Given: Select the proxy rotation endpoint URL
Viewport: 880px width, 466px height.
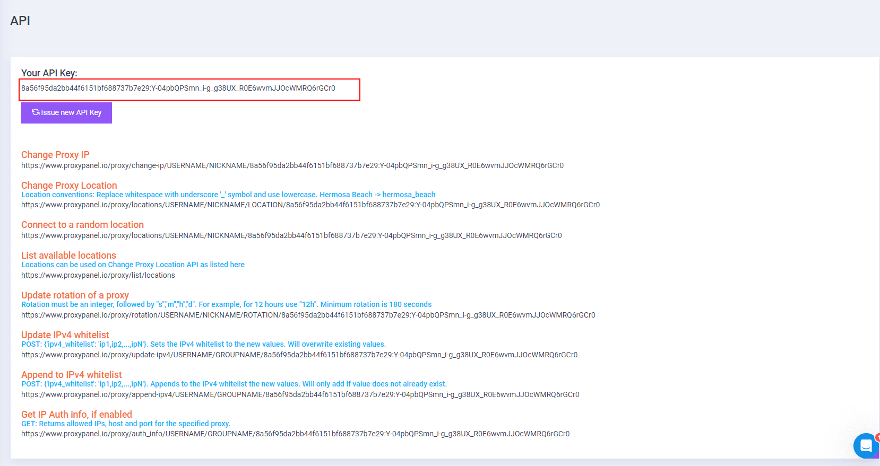Looking at the screenshot, I should click(308, 315).
